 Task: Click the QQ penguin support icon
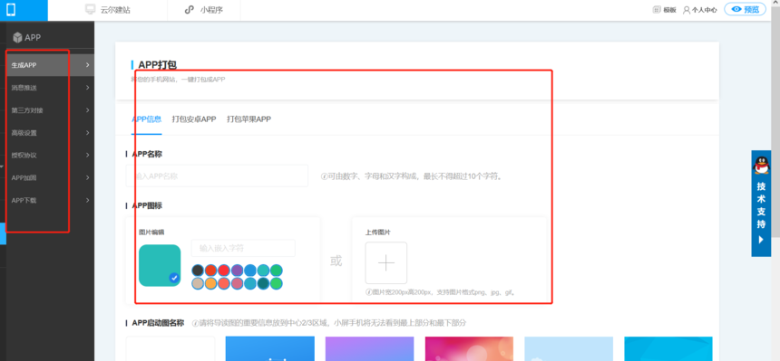[761, 165]
